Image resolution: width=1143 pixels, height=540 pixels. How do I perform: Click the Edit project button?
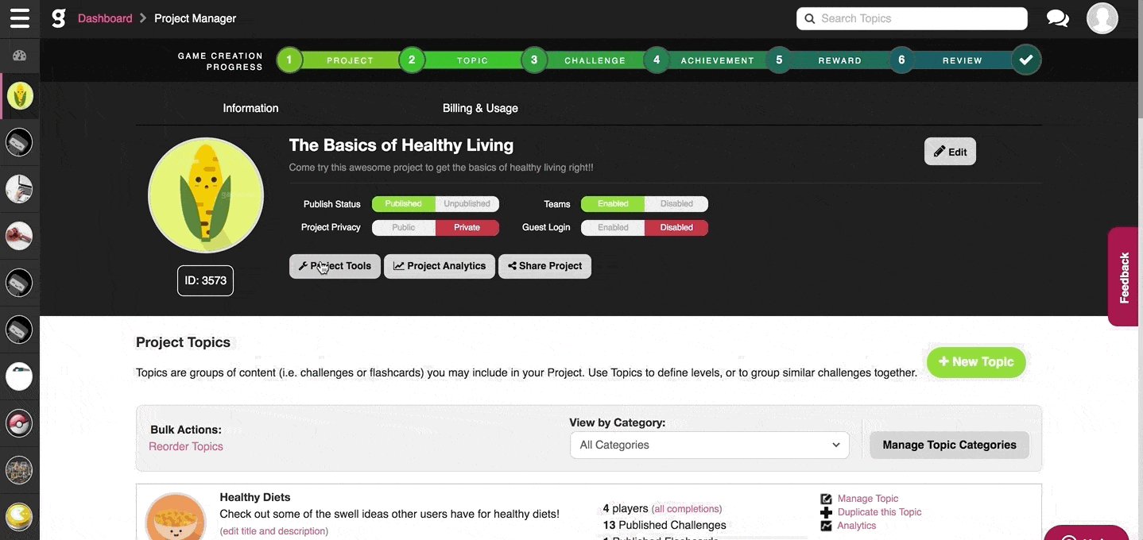tap(950, 152)
